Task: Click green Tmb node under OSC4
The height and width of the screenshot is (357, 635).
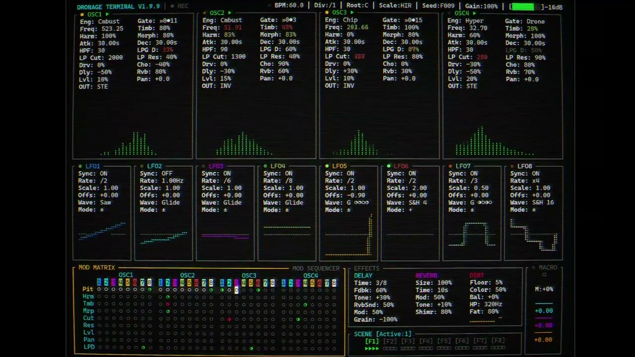Action: pos(305,304)
